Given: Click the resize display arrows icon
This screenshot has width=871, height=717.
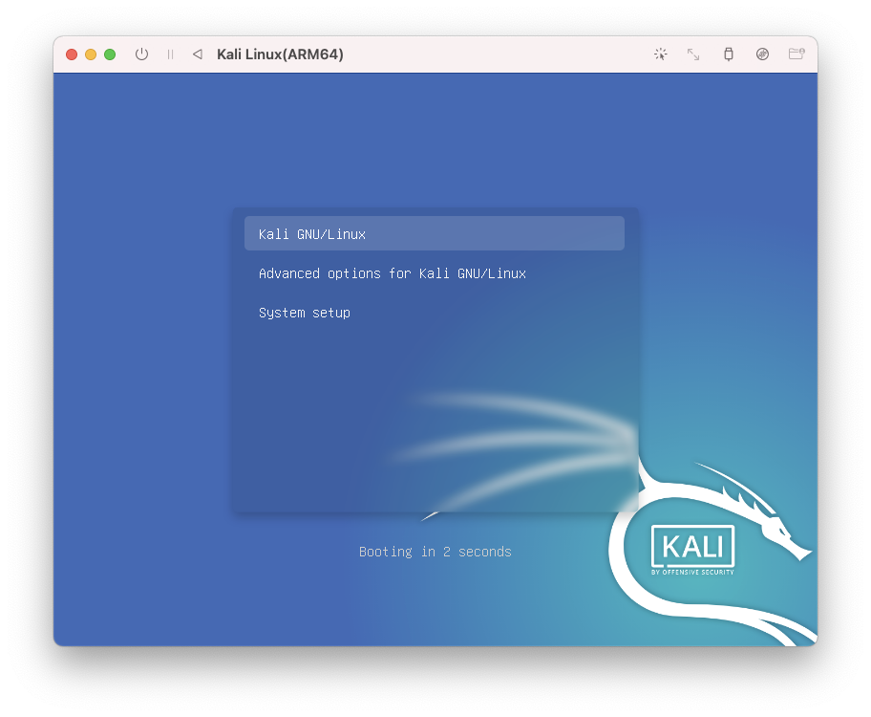Looking at the screenshot, I should coord(693,54).
